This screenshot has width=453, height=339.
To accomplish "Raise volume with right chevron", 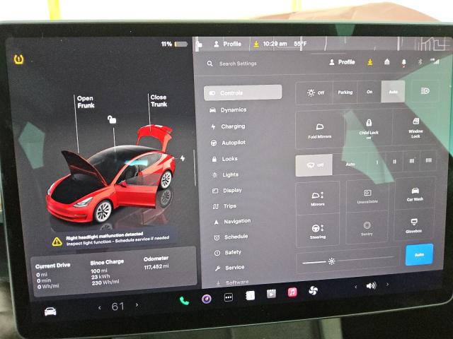I will point(387,285).
